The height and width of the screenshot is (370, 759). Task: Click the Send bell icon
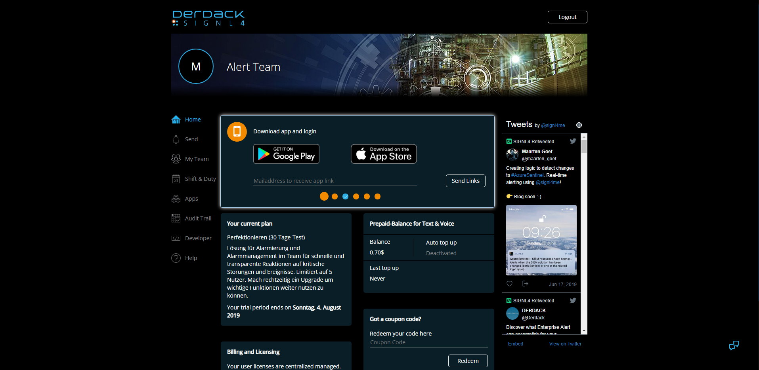(176, 139)
